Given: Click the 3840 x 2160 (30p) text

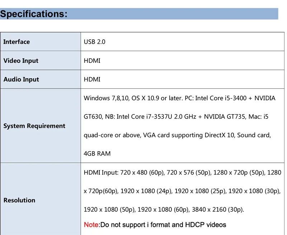Looking at the screenshot, I should click(x=217, y=210).
